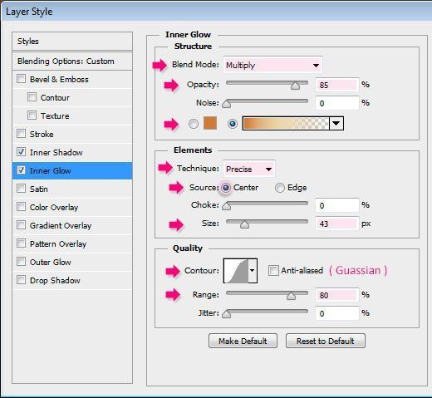This screenshot has width=432, height=398.
Task: Click the Range slider handle
Action: point(291,296)
